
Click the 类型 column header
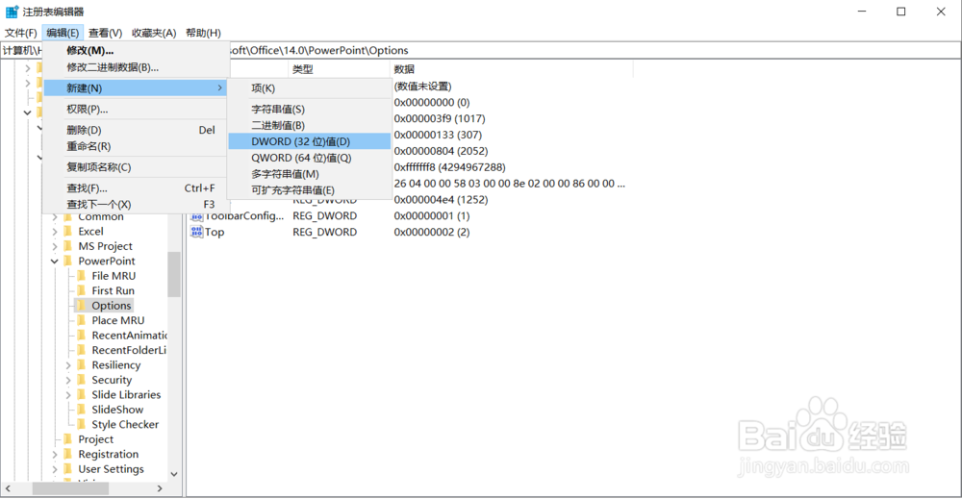coord(339,68)
